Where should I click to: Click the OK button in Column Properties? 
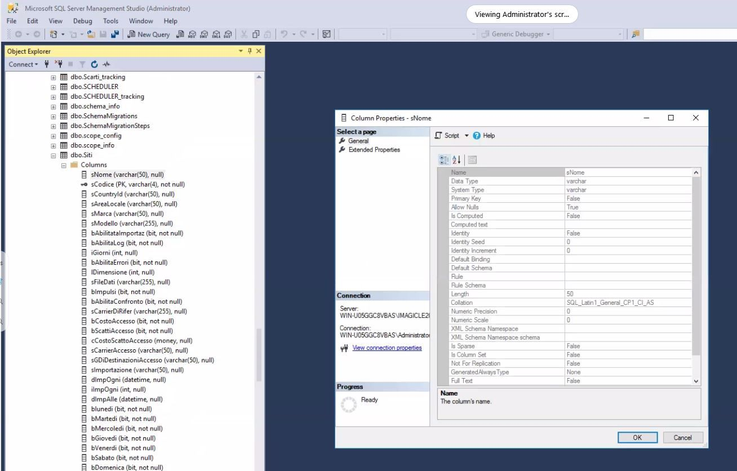point(637,438)
